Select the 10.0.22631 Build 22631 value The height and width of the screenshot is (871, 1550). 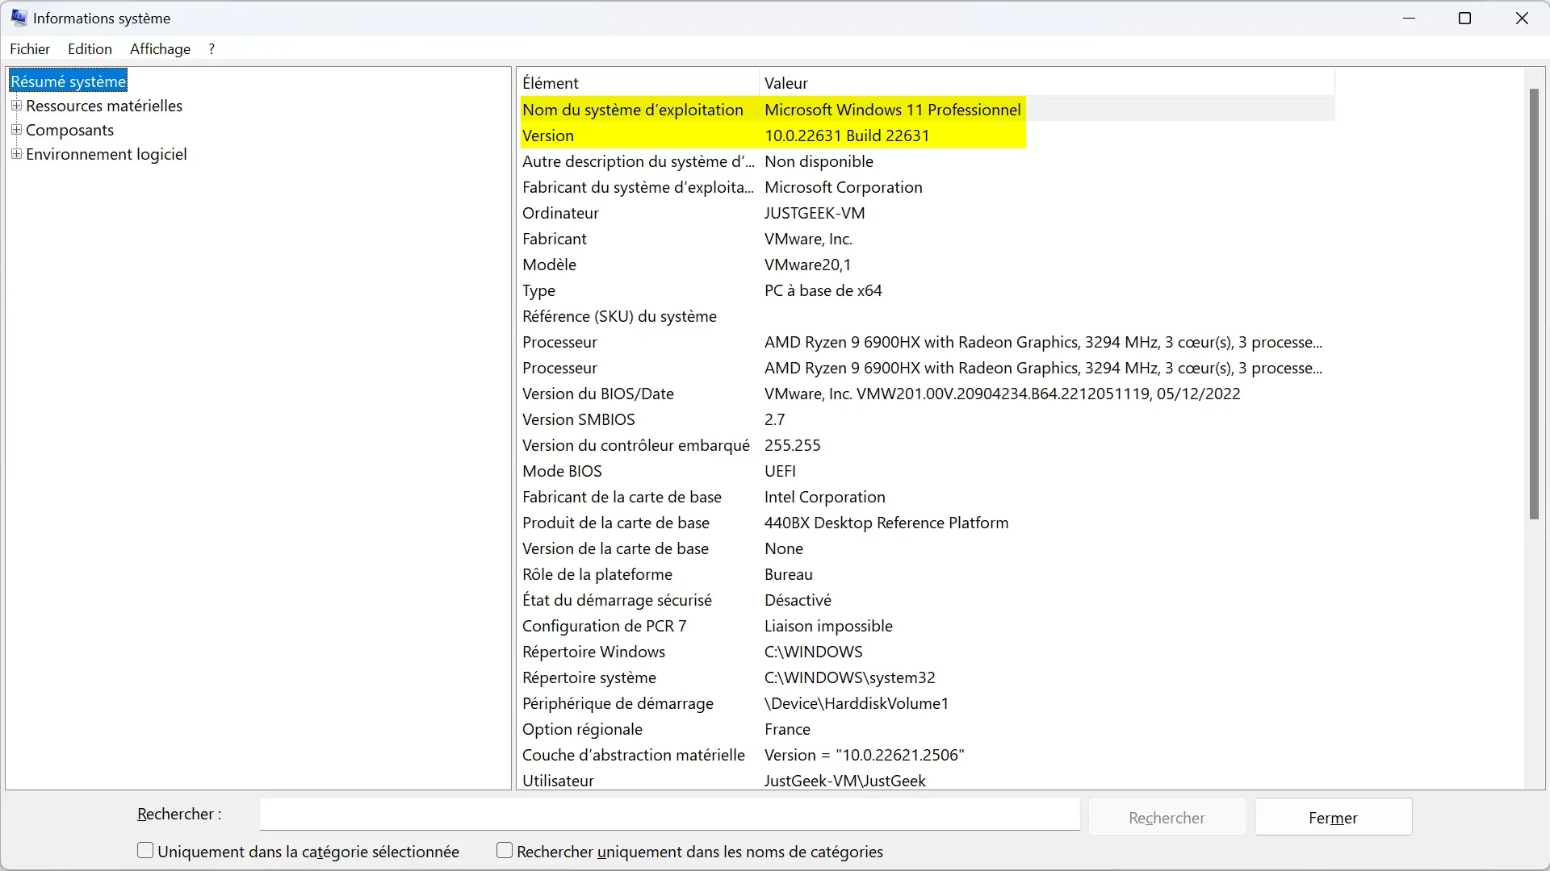click(847, 135)
